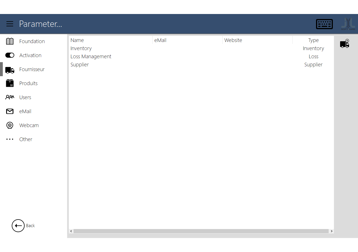Select the Fournisseur menu item

point(32,69)
